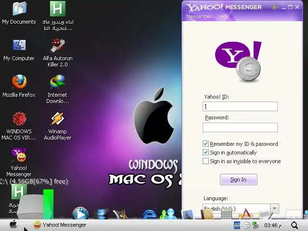Image resolution: width=308 pixels, height=231 pixels.
Task: Open the calculator dock icon
Action: pos(227,214)
